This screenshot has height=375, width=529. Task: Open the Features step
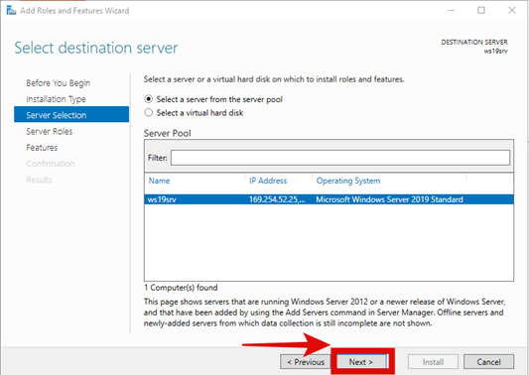pos(42,148)
